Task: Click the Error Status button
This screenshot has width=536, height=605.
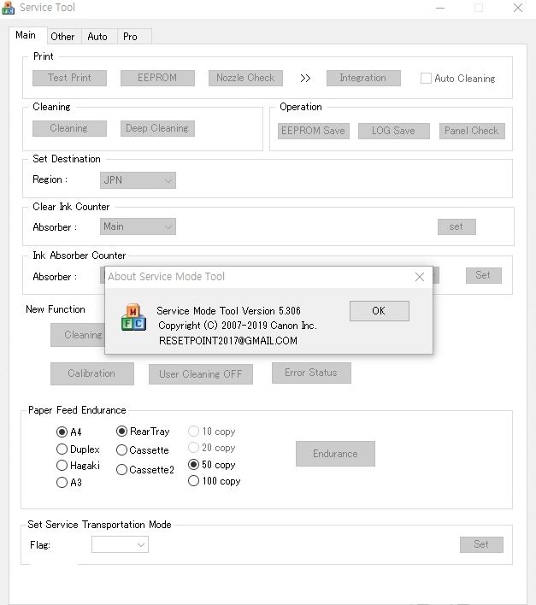Action: pos(311,373)
